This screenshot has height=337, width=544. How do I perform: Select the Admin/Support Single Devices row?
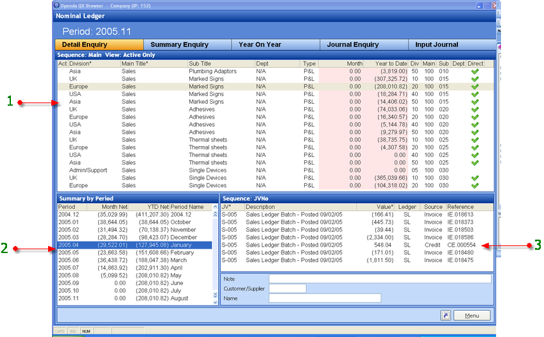275,170
